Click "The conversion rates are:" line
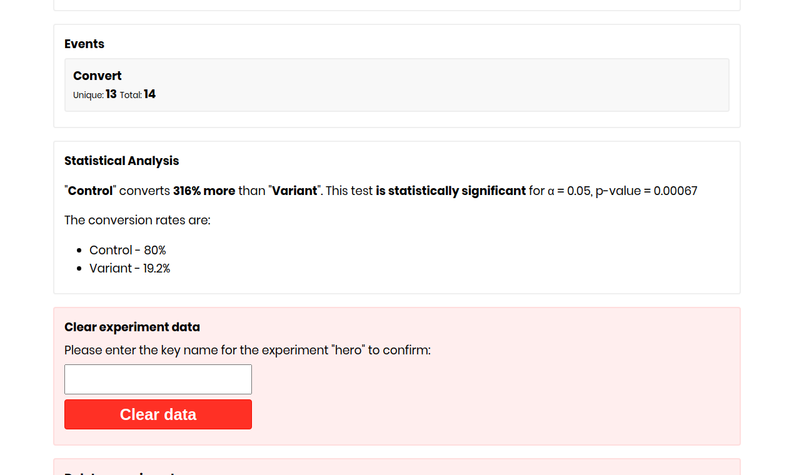The height and width of the screenshot is (475, 794). click(138, 220)
